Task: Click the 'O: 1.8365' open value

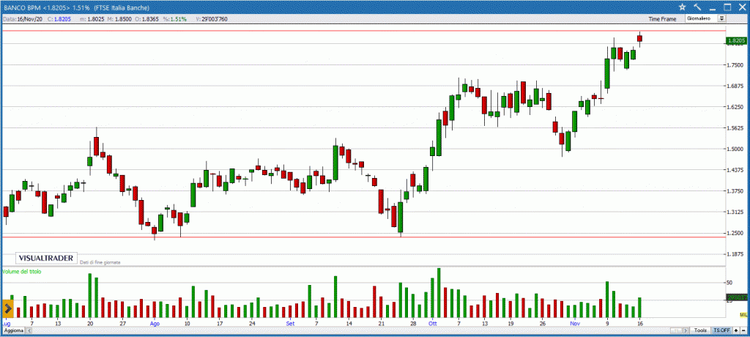Action: tap(146, 19)
